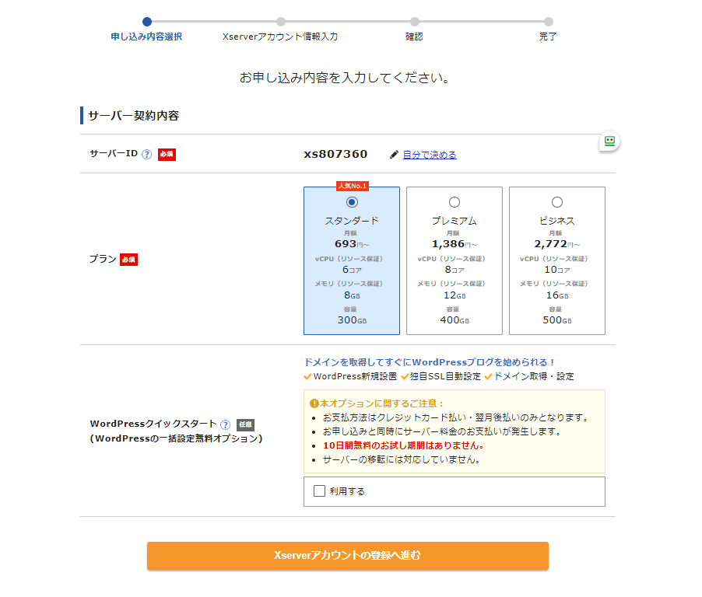Click the 人気No.1 badge on the plan card
Screen dimensions: 702x597
tap(352, 186)
